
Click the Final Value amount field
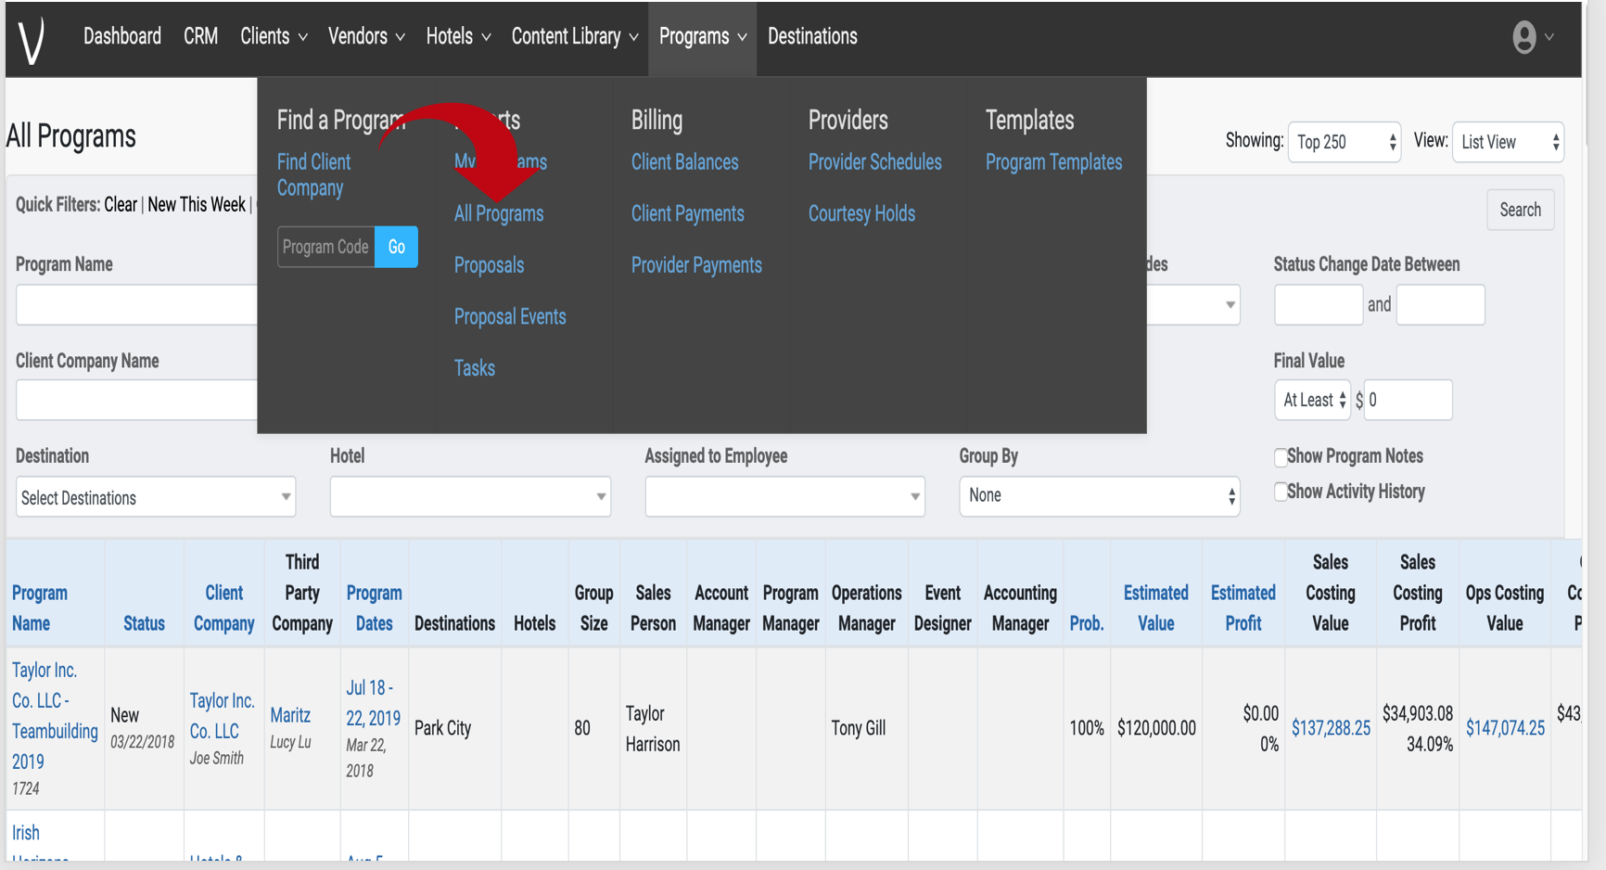point(1408,400)
